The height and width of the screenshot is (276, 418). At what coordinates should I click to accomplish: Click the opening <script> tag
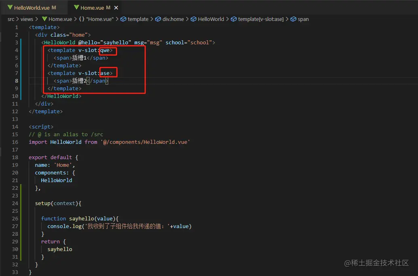click(x=41, y=127)
